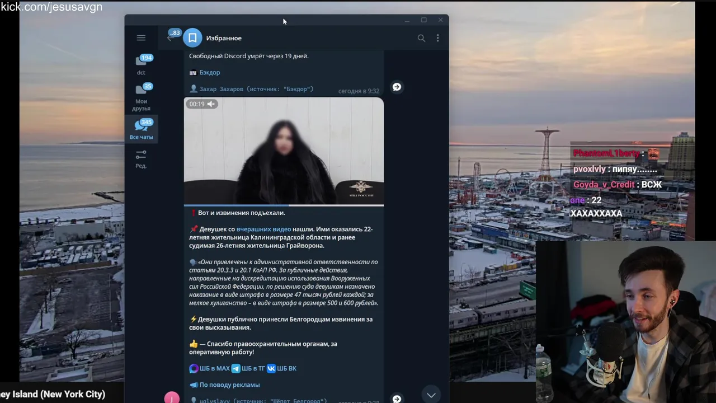Screen dimensions: 716x403
Task: Click the Telegram logo beside ШБ в ТГ
Action: (x=236, y=368)
